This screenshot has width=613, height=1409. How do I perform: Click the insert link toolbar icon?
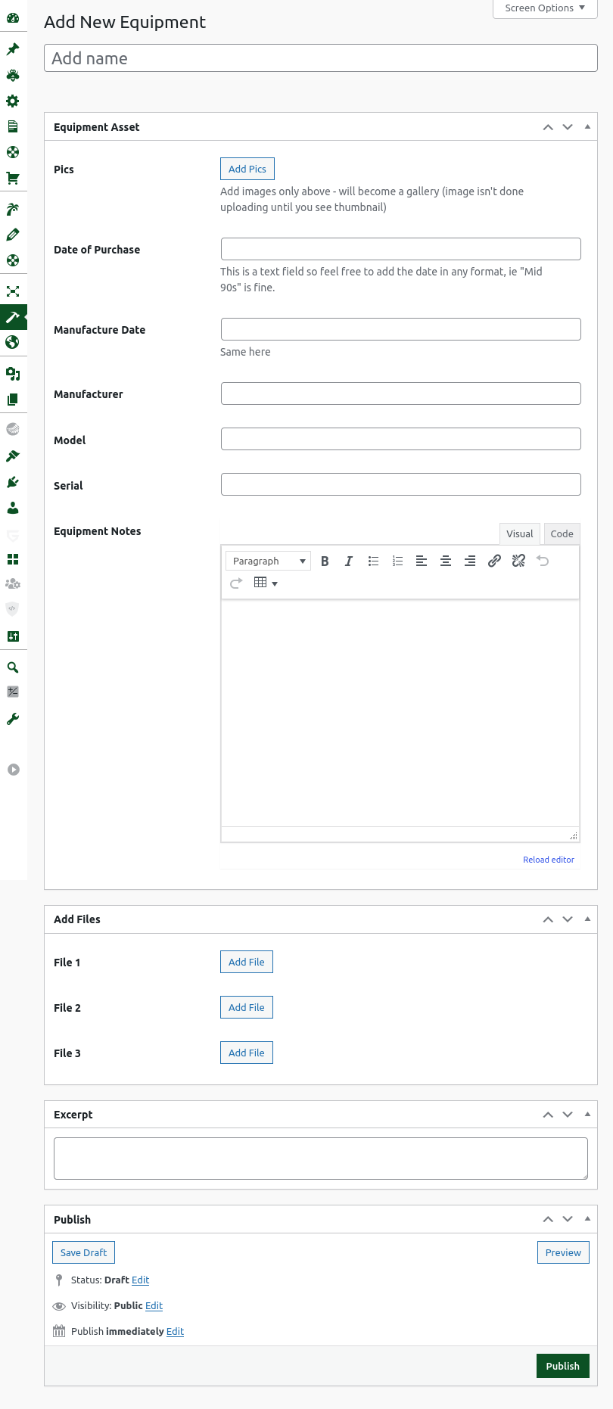[x=494, y=561]
